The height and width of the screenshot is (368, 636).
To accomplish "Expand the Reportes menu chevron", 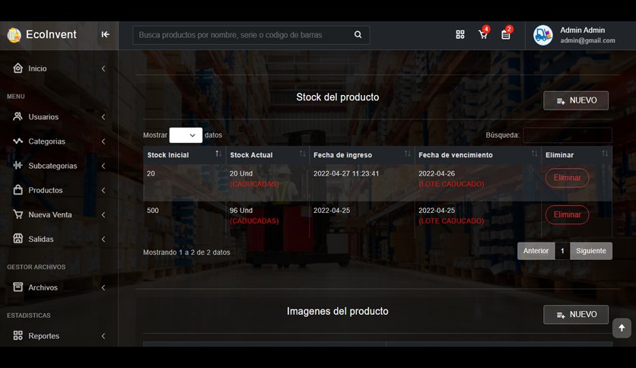I will point(103,336).
